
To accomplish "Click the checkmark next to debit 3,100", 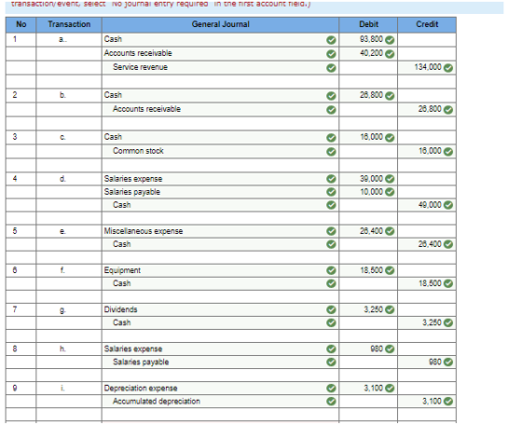I will tap(390, 388).
